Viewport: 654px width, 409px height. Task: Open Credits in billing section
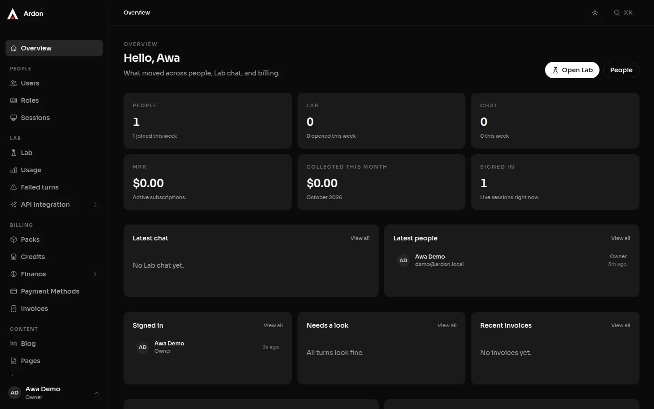point(54,257)
